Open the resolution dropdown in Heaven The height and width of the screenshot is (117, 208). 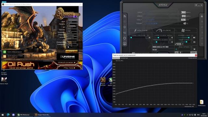coord(72,45)
